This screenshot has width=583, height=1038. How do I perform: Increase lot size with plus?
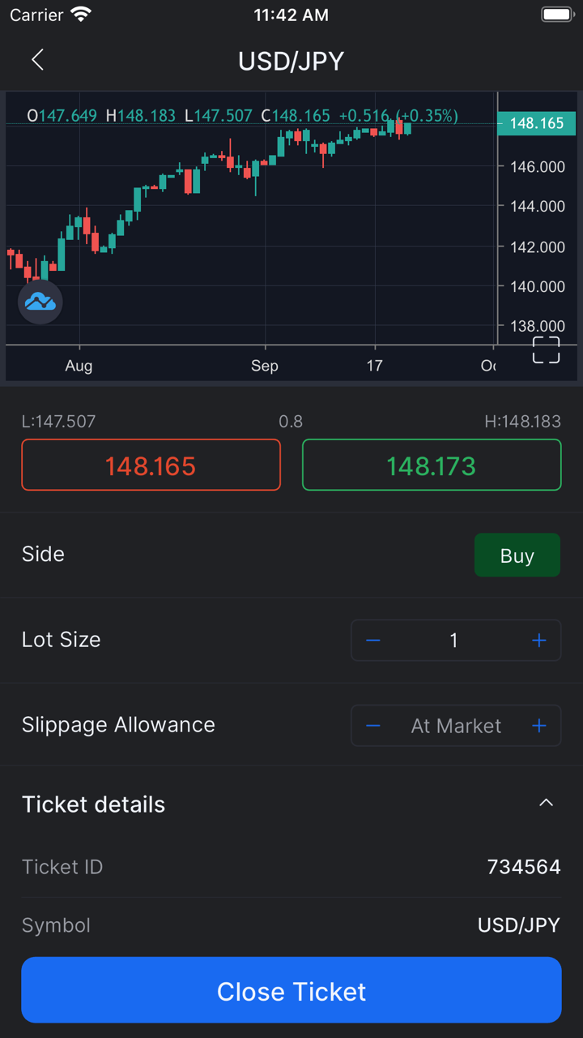point(539,641)
